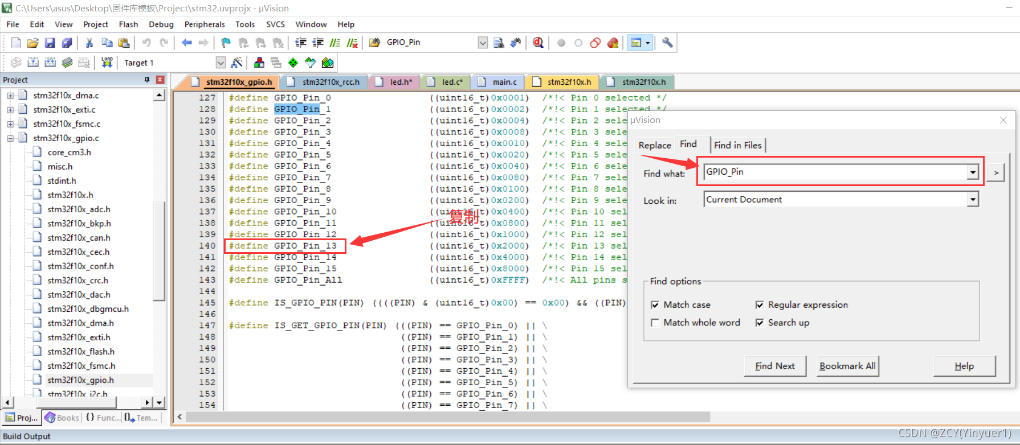This screenshot has height=445, width=1020.
Task: Click the Find icon beside search box
Action: coord(499,43)
